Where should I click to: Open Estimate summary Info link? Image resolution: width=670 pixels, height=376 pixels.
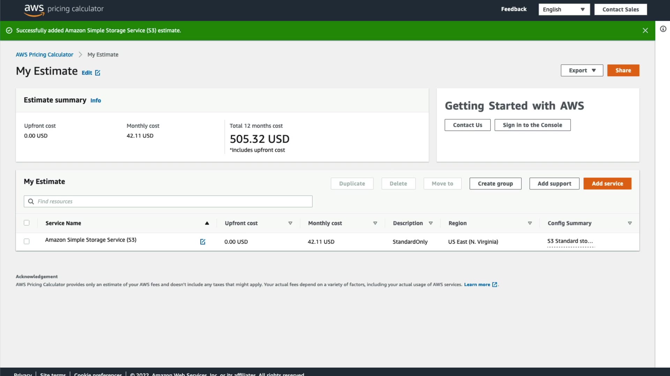pyautogui.click(x=96, y=101)
